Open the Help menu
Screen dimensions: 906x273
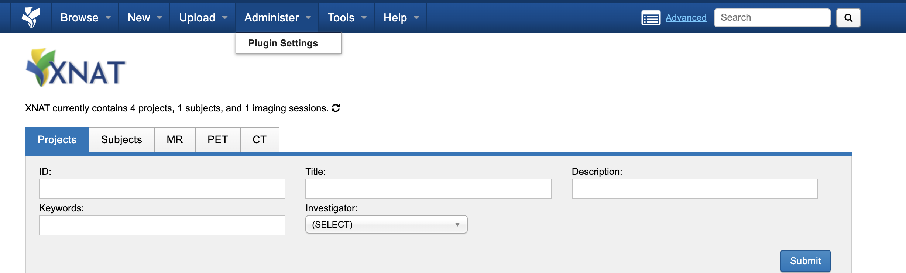[401, 18]
